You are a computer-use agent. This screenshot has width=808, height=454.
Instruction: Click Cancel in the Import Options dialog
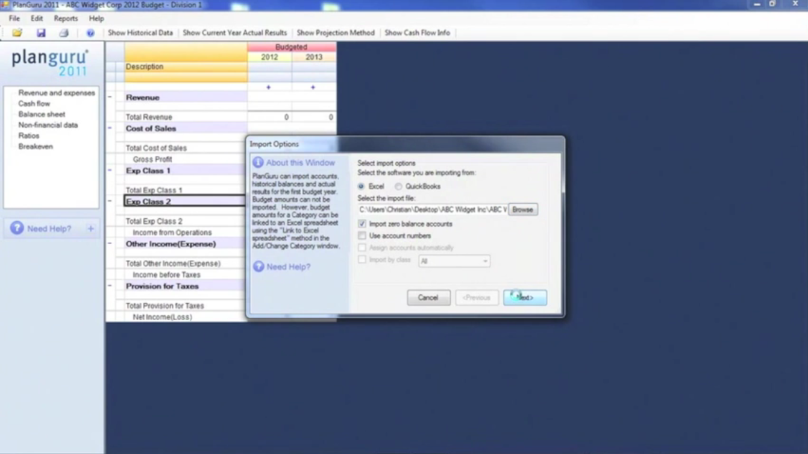click(428, 298)
